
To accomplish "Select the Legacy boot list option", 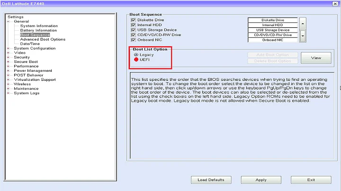I will (136, 55).
